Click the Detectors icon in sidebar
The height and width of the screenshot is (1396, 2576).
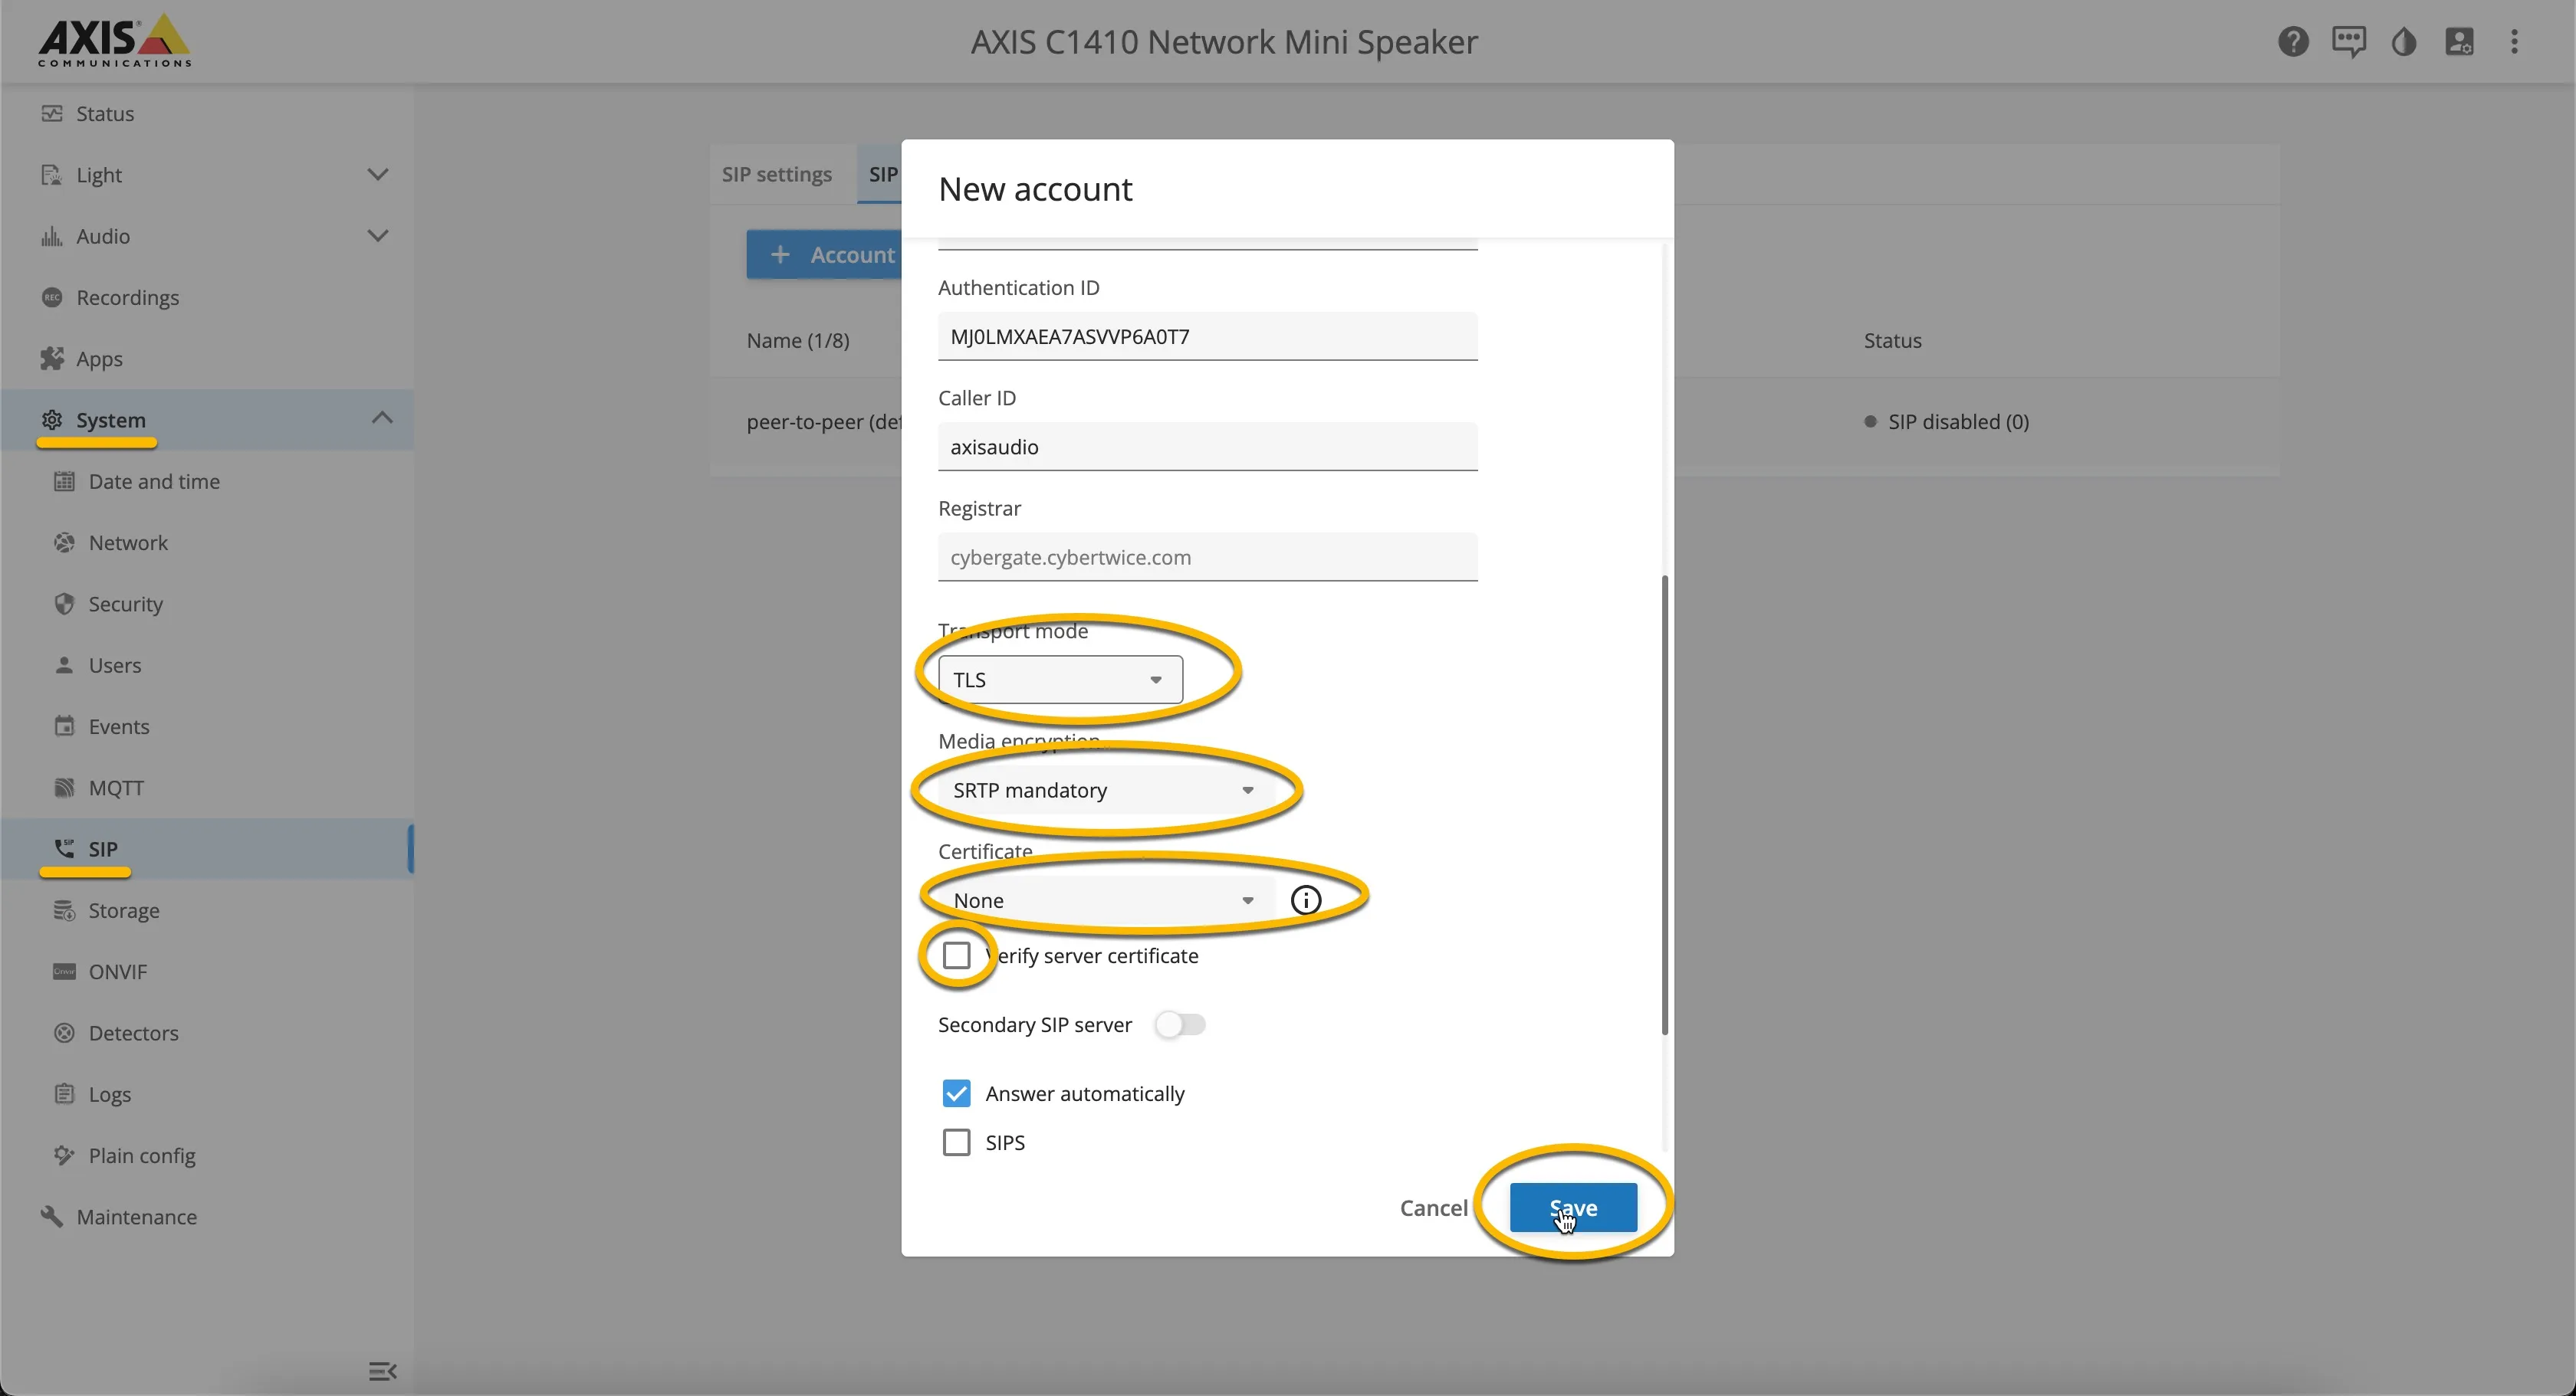pyautogui.click(x=64, y=1032)
